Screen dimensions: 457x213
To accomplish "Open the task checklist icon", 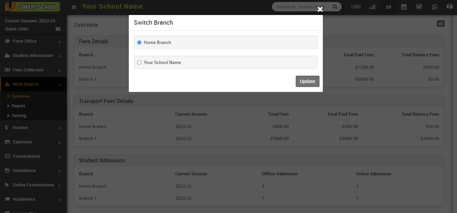I will 419,7.
